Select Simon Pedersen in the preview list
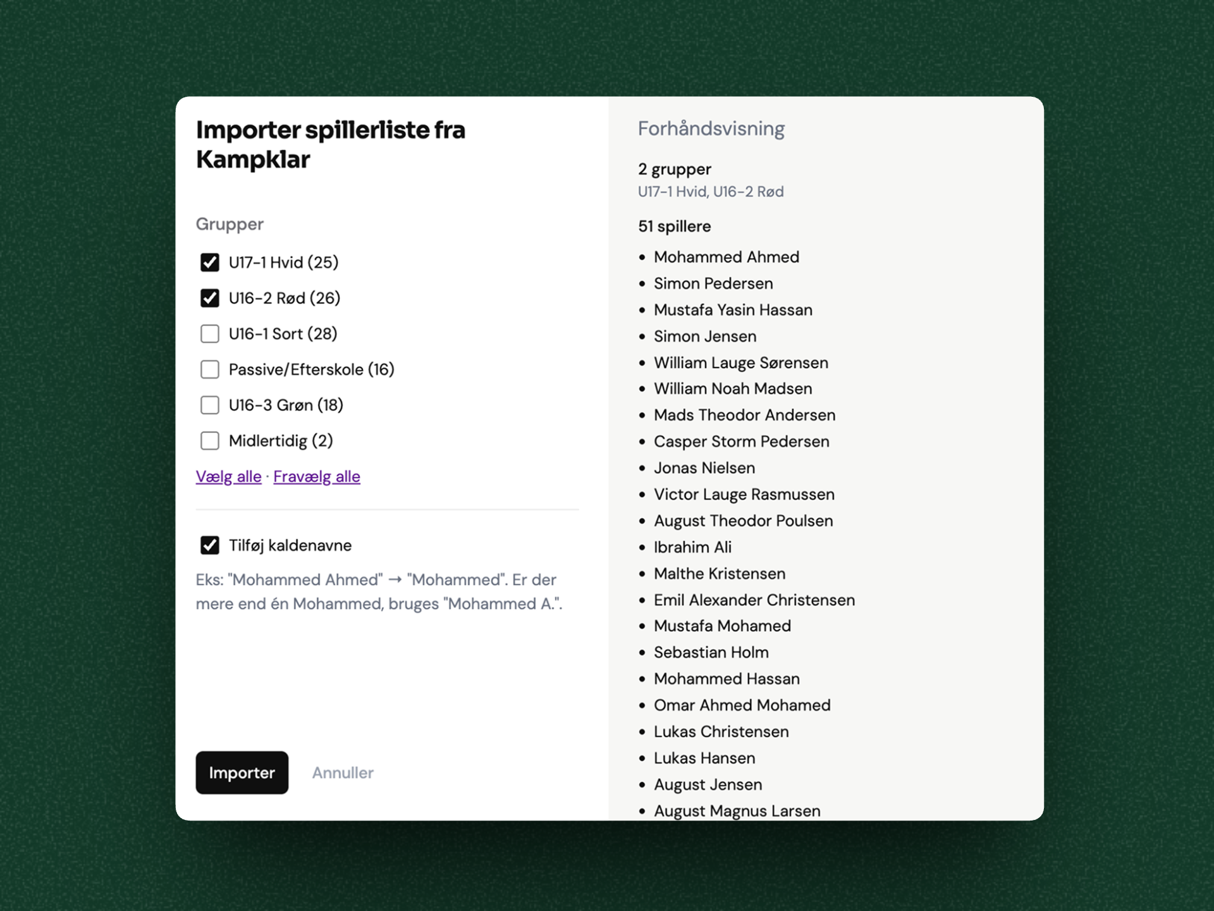1214x911 pixels. coord(713,283)
